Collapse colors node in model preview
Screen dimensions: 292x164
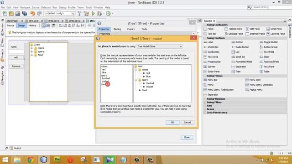click(136, 70)
